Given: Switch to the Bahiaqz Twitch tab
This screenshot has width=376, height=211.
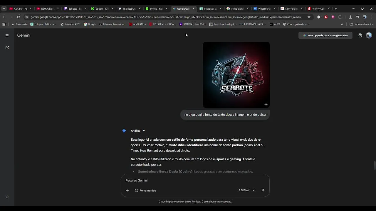Looking at the screenshot, I should click(x=75, y=9).
